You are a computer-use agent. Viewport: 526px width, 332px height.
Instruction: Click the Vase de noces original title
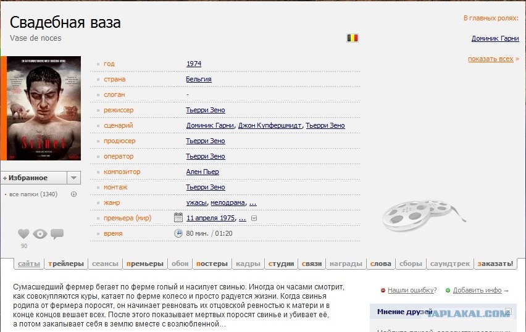36,38
